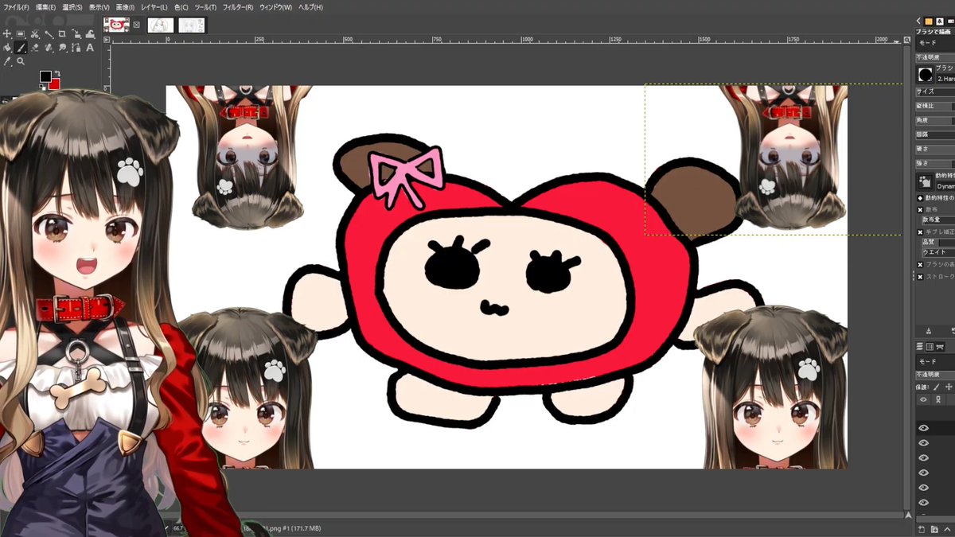Adjust the サイズ (Size) slider
Image resolution: width=955 pixels, height=537 pixels.
[936, 91]
